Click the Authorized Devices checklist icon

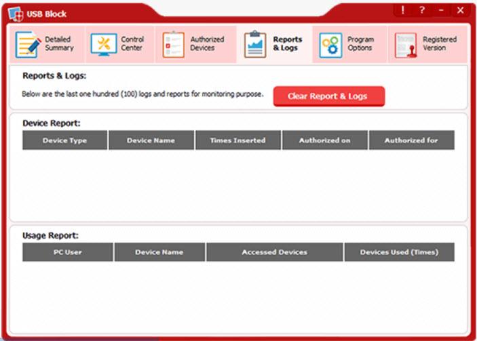point(174,44)
